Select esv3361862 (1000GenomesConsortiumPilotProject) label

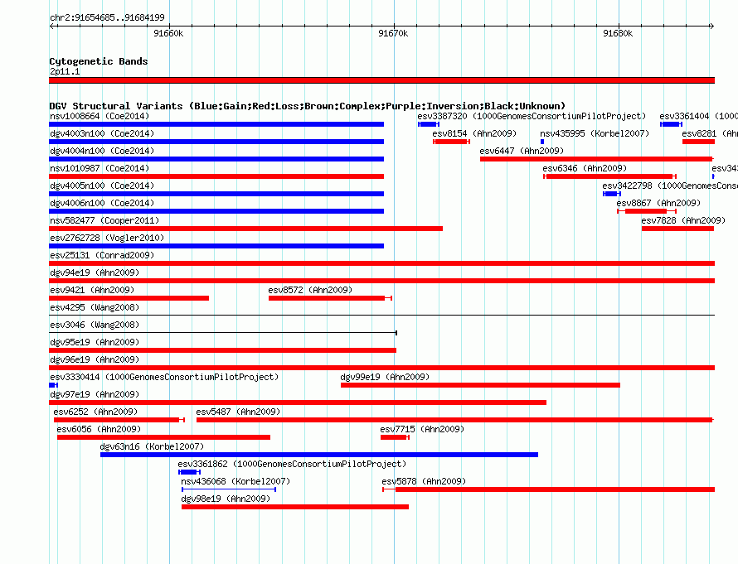tap(292, 464)
